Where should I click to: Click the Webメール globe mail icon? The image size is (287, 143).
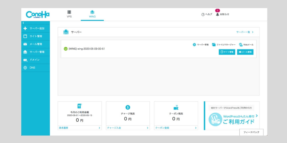pyautogui.click(x=241, y=45)
